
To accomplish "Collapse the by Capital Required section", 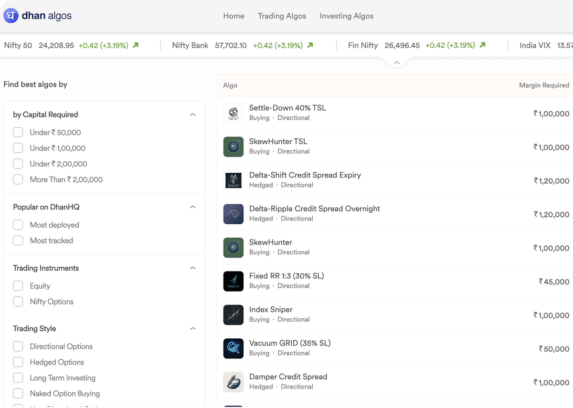I will click(x=193, y=115).
